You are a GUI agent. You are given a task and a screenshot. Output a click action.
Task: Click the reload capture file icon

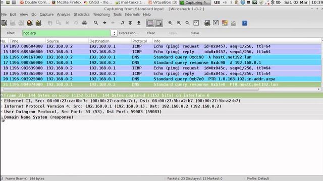click(x=76, y=23)
